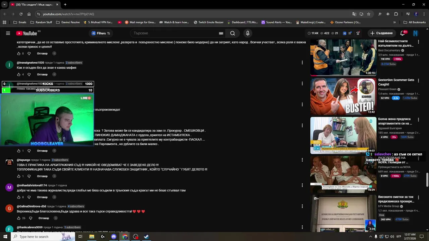Close the "По следите" YouTube tab
Viewport: 429px width, 241px height.
57,5
